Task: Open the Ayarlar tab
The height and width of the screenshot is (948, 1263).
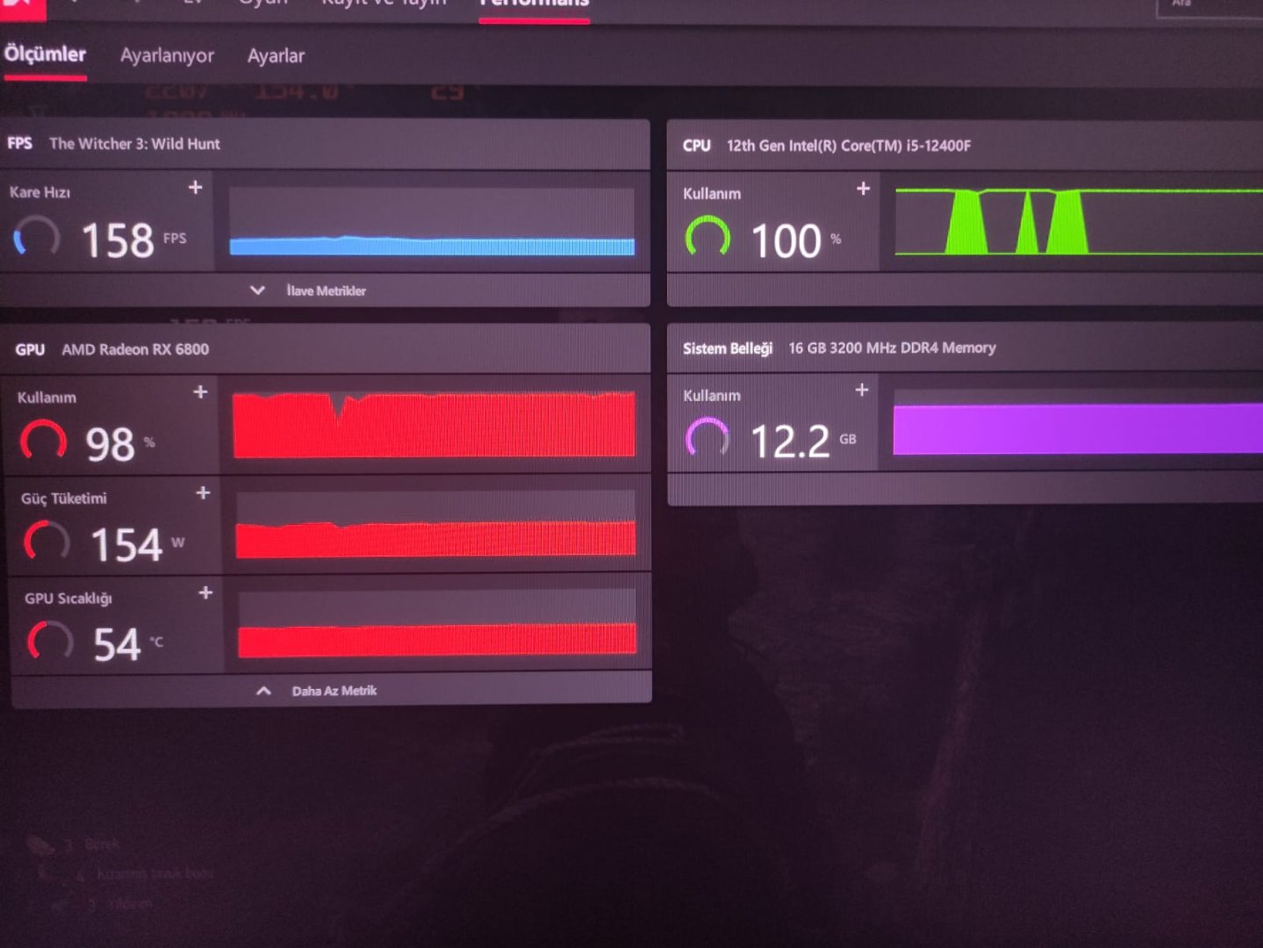Action: (276, 55)
